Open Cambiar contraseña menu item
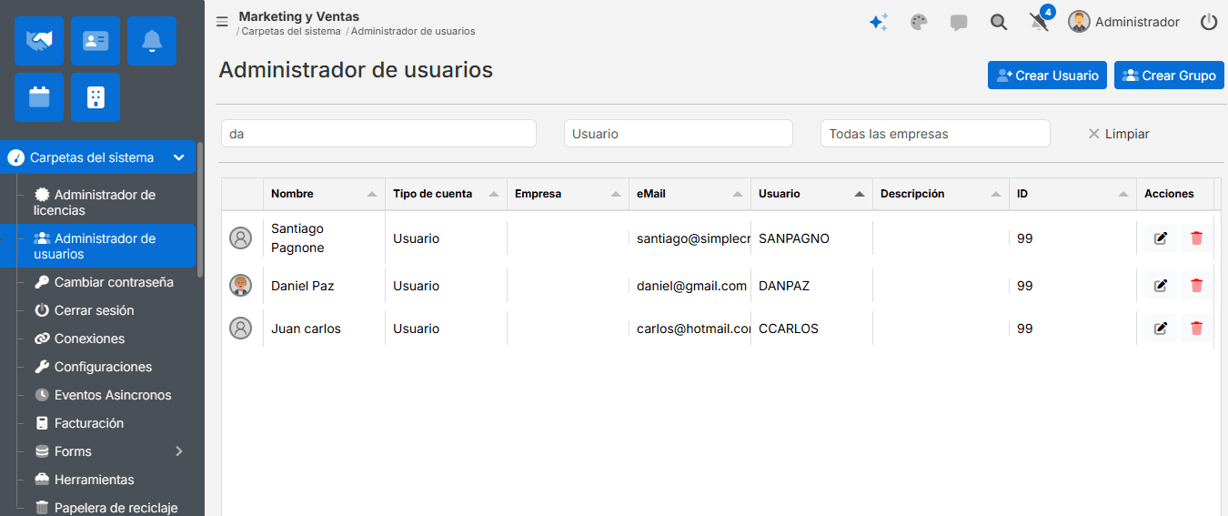Screen dimensions: 1228x516 click(x=104, y=282)
